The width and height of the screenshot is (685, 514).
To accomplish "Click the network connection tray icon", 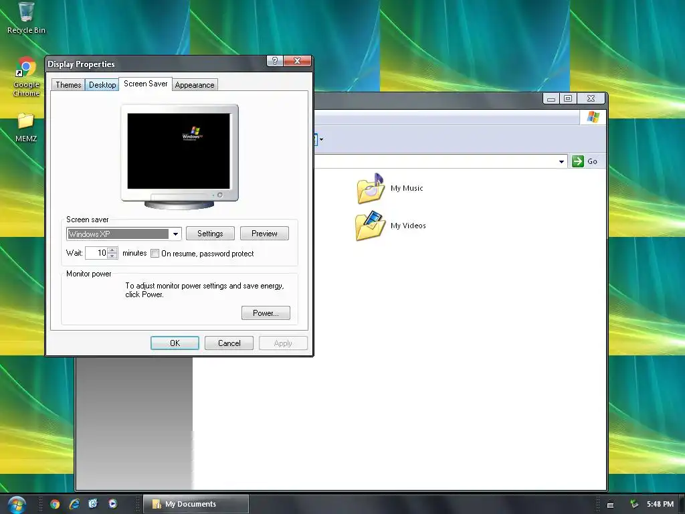I will pos(634,504).
